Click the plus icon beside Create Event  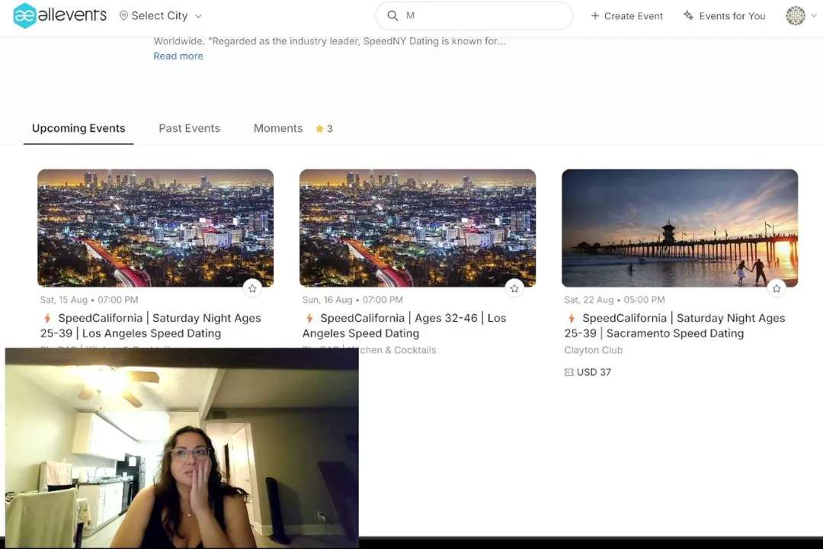tap(594, 16)
